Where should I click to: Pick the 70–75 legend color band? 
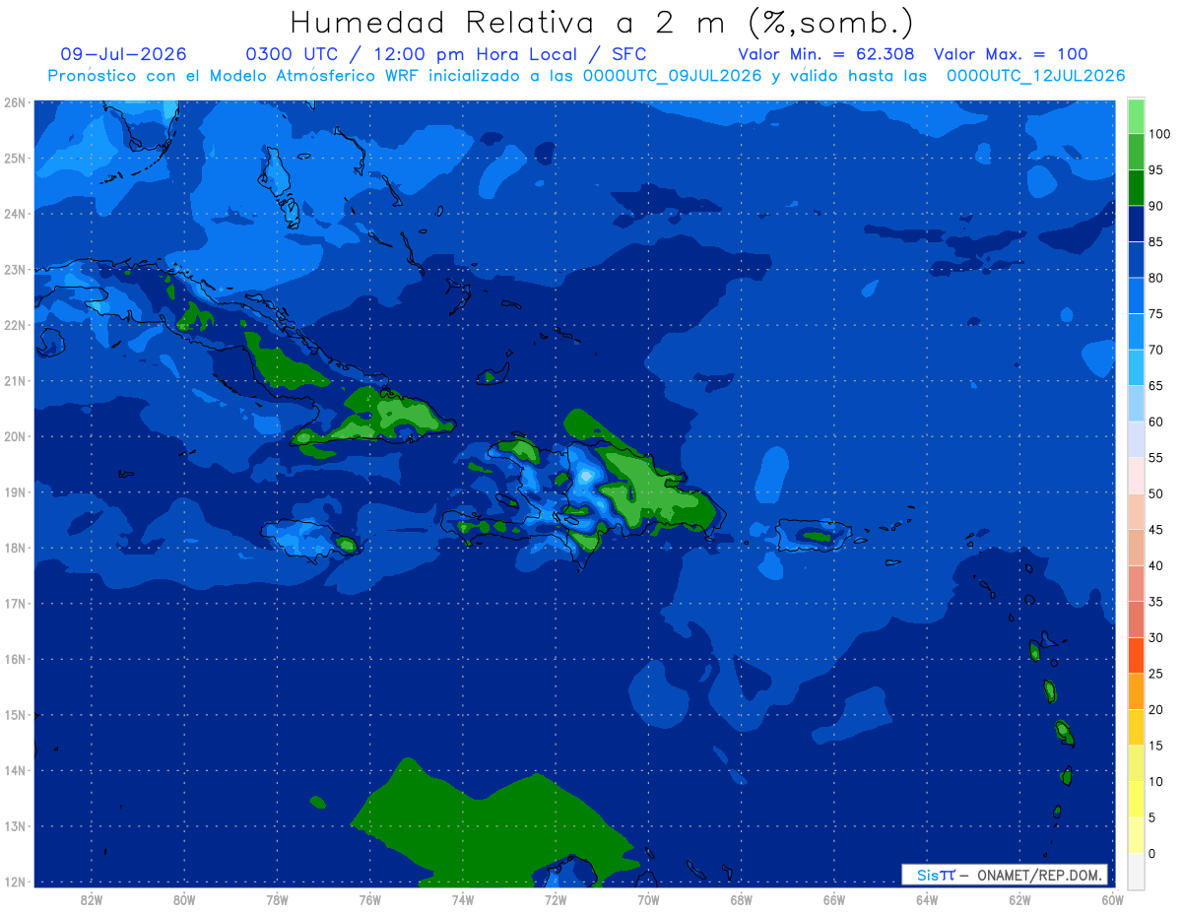click(1136, 332)
